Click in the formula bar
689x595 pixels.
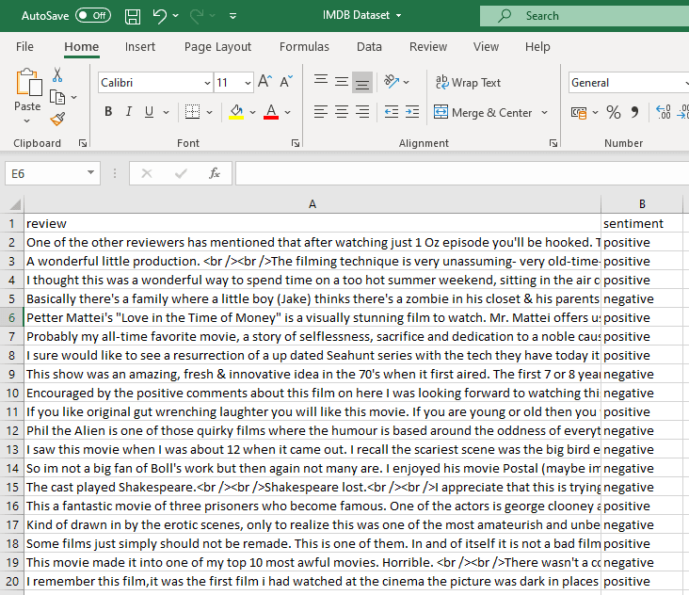click(x=462, y=173)
